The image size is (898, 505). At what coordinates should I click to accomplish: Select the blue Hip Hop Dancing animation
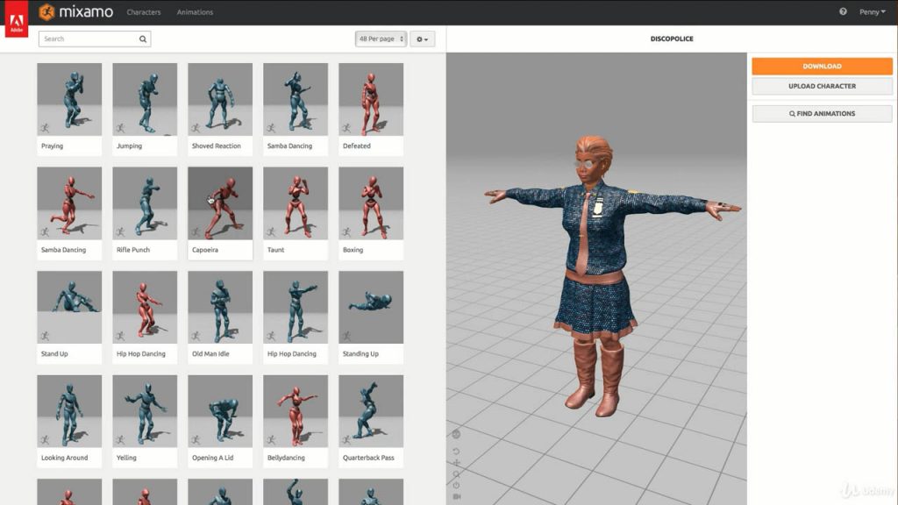click(x=296, y=317)
